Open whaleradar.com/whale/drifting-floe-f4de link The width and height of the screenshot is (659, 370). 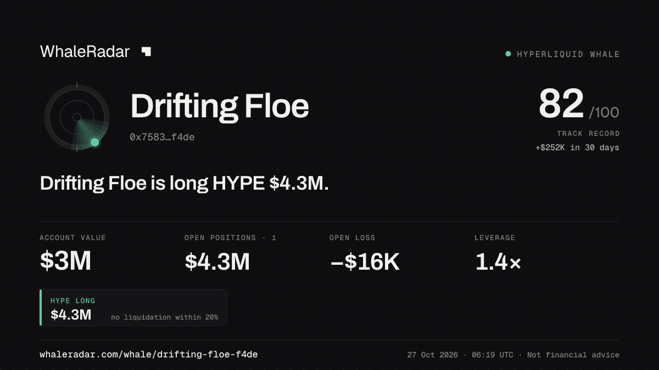click(x=149, y=355)
